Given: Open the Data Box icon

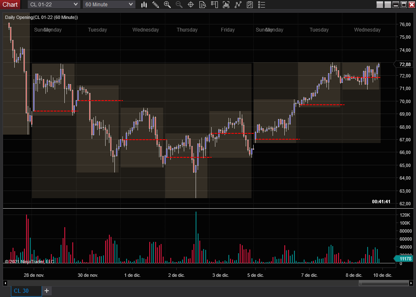Looking at the screenshot, I should (202, 5).
